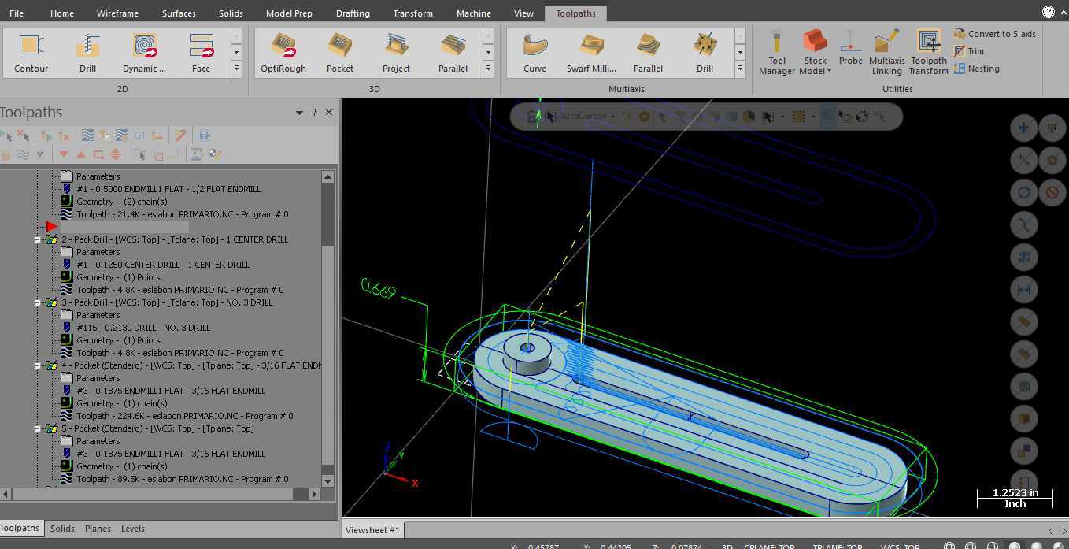The height and width of the screenshot is (549, 1069).
Task: Pick the Face toolpath icon
Action: tap(202, 54)
